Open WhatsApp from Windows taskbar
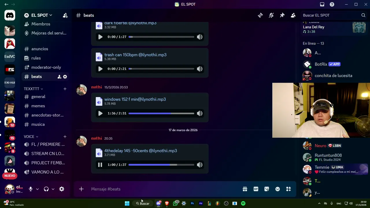The image size is (370, 208). (x=175, y=203)
